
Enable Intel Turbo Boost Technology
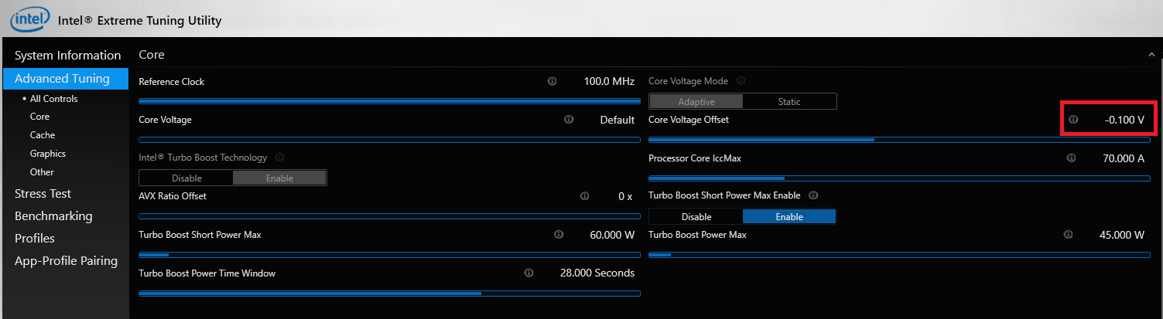279,178
